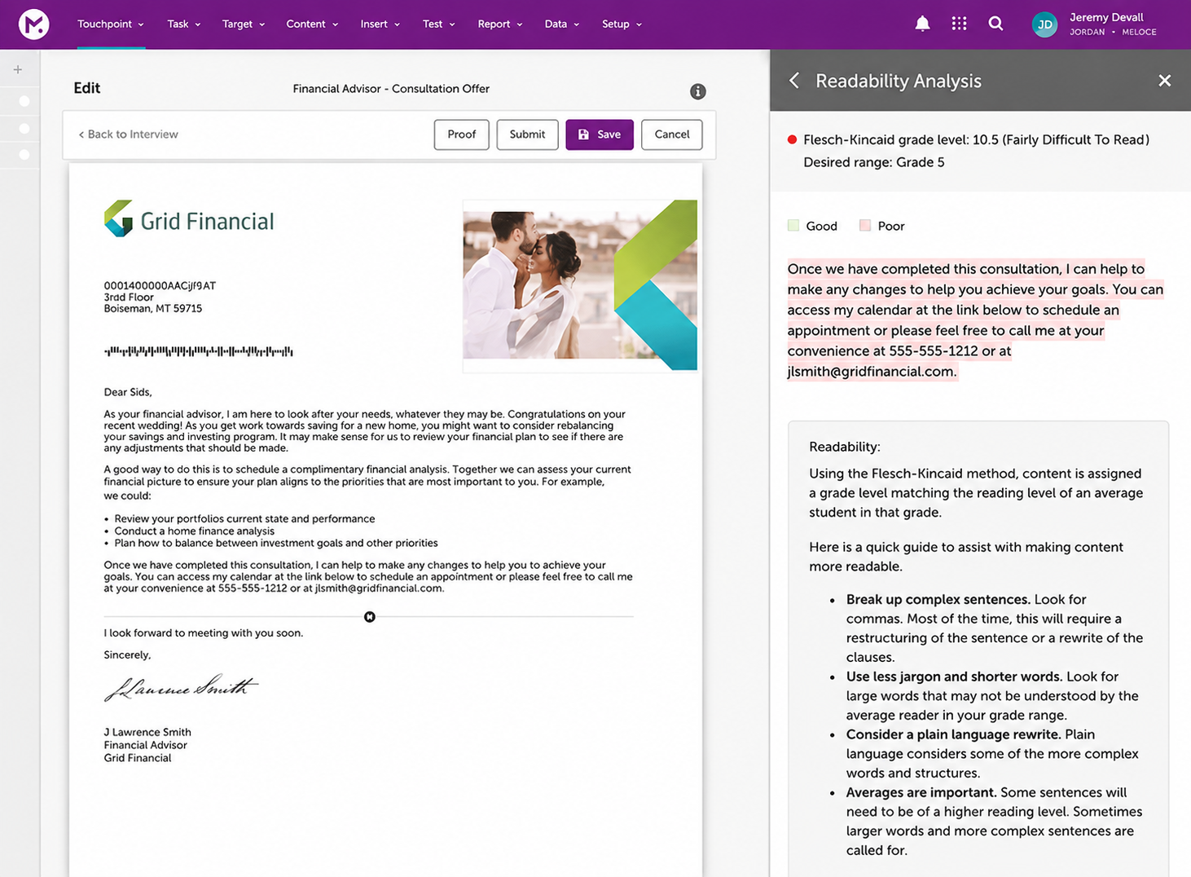Click the highlighted poor-readability paragraph in the panel
This screenshot has width=1191, height=877.
point(975,320)
